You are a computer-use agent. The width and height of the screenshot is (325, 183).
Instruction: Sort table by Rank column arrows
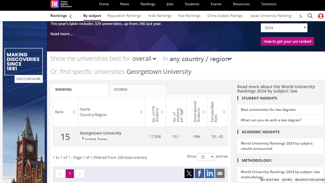point(74,112)
